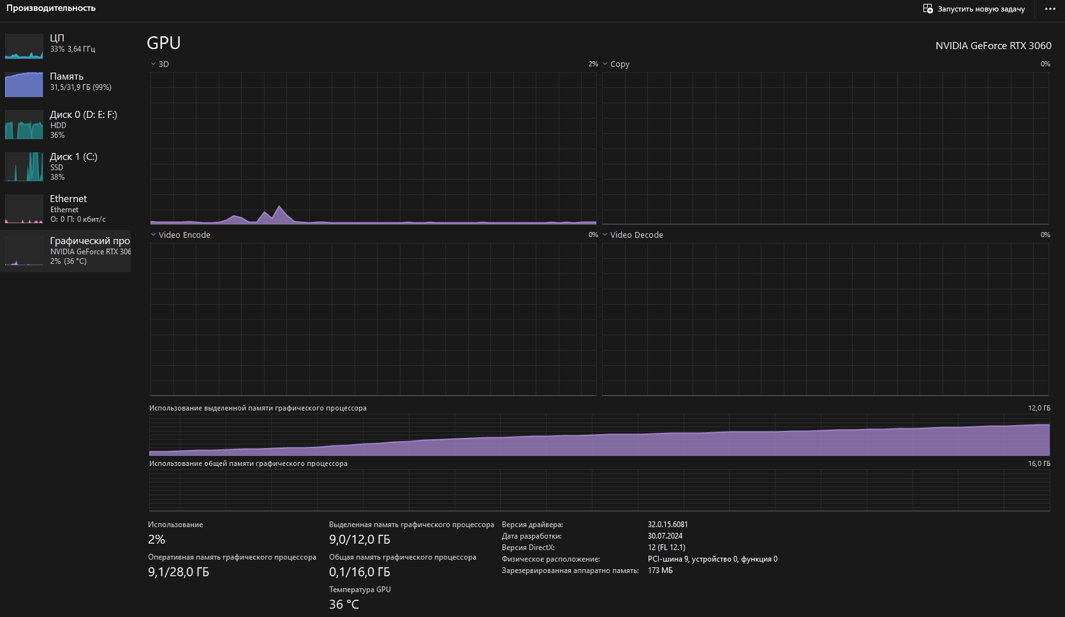Switch to Диск 0 (D: E: F:)

click(66, 124)
